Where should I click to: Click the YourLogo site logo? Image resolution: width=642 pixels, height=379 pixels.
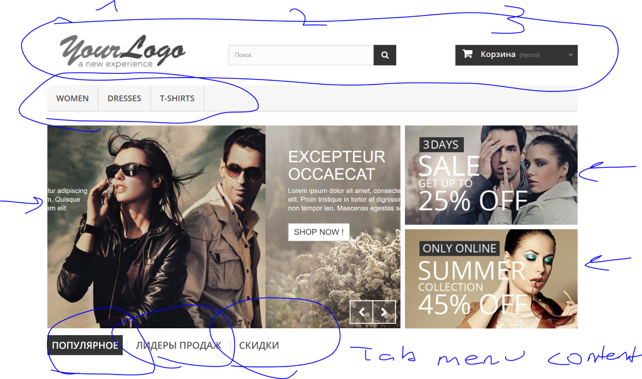(123, 51)
